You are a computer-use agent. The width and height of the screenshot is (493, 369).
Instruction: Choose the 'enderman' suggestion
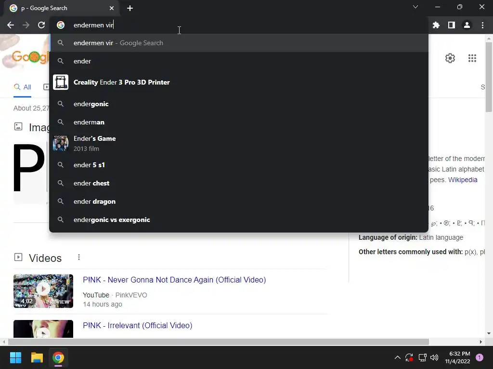pyautogui.click(x=239, y=122)
